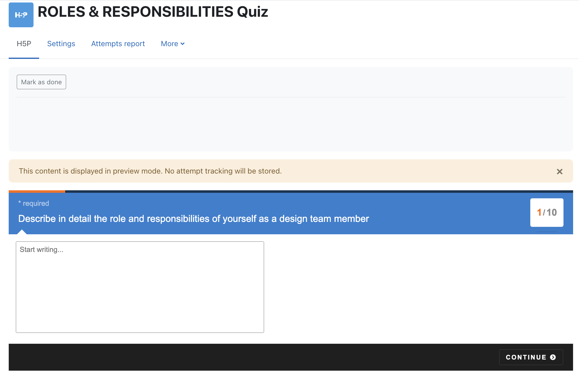The height and width of the screenshot is (375, 579).
Task: Dismiss the preview mode notice
Action: (x=559, y=171)
